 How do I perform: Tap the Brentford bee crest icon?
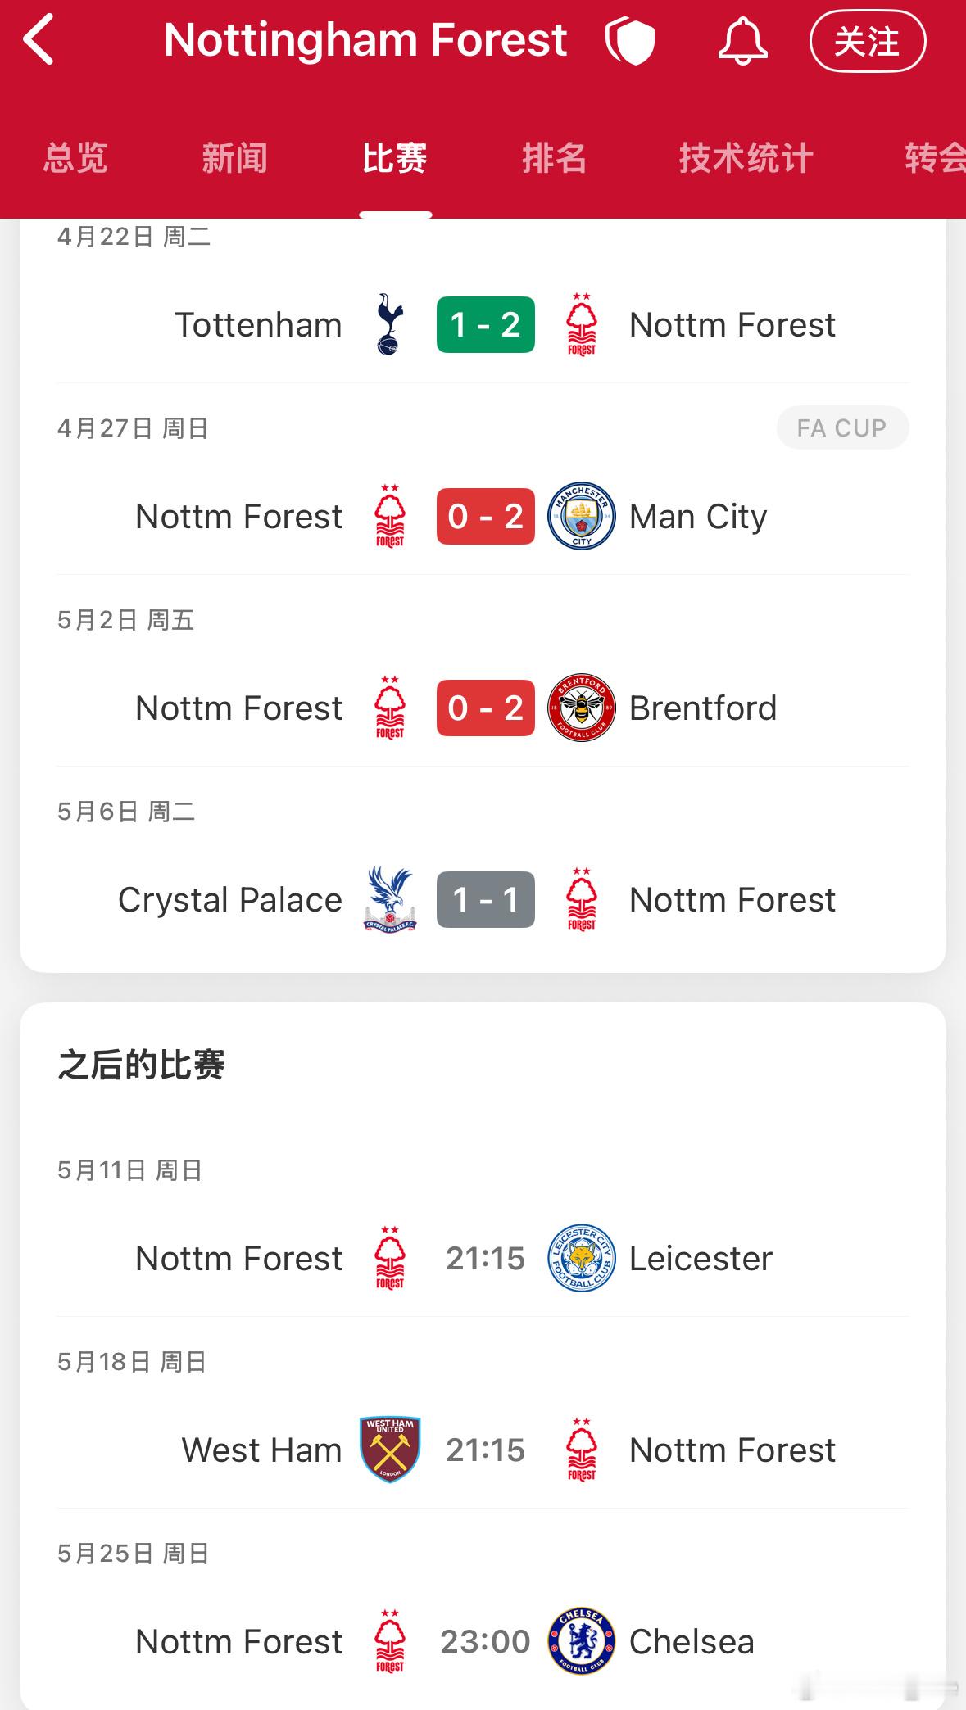coord(582,708)
